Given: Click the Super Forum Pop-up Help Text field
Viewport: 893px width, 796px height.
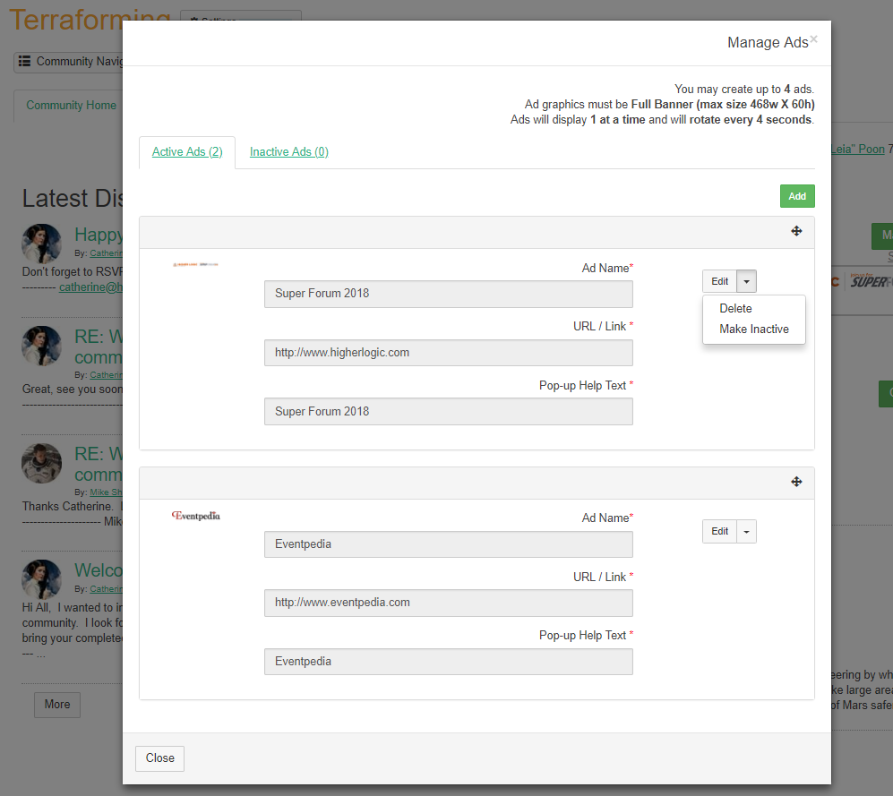Looking at the screenshot, I should 448,412.
